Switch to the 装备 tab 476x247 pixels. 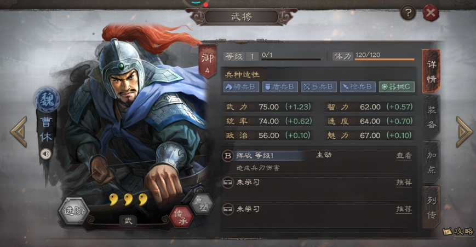tap(432, 117)
